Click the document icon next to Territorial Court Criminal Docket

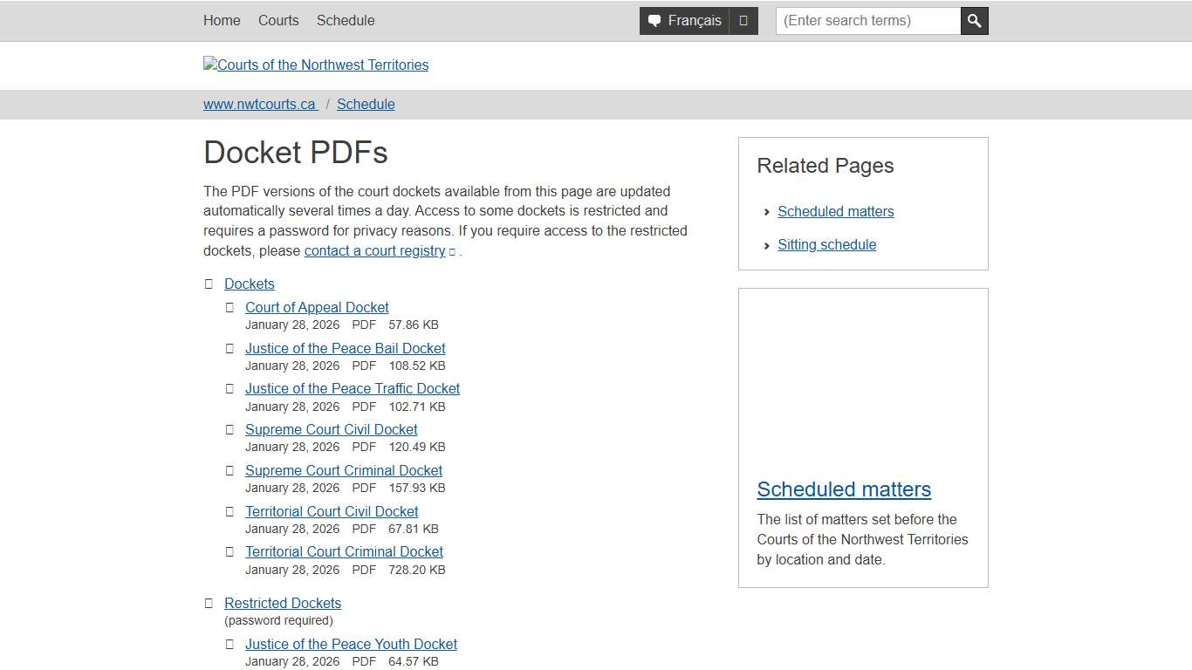click(x=229, y=551)
